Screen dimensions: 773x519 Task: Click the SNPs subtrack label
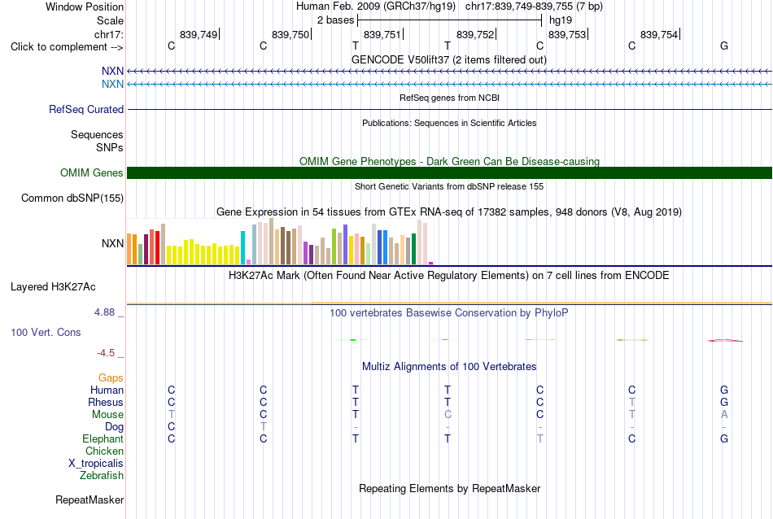[x=110, y=147]
